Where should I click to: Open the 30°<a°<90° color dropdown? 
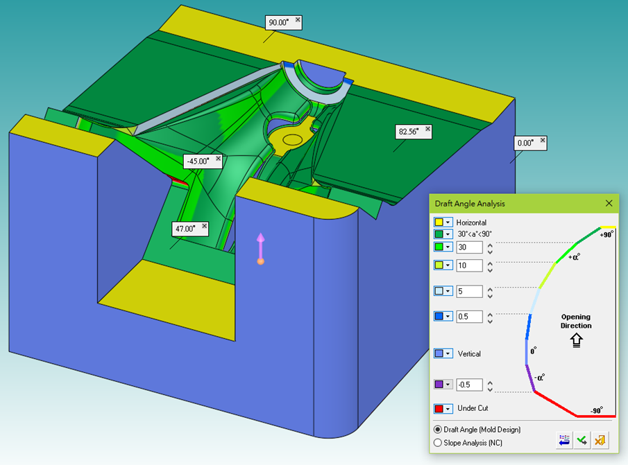pos(448,234)
